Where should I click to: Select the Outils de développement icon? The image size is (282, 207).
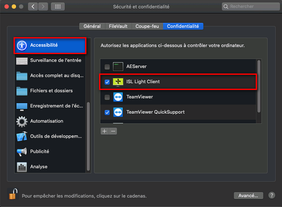tap(22, 136)
